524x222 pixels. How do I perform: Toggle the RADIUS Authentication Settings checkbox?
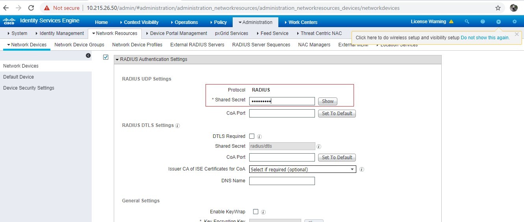pos(106,57)
